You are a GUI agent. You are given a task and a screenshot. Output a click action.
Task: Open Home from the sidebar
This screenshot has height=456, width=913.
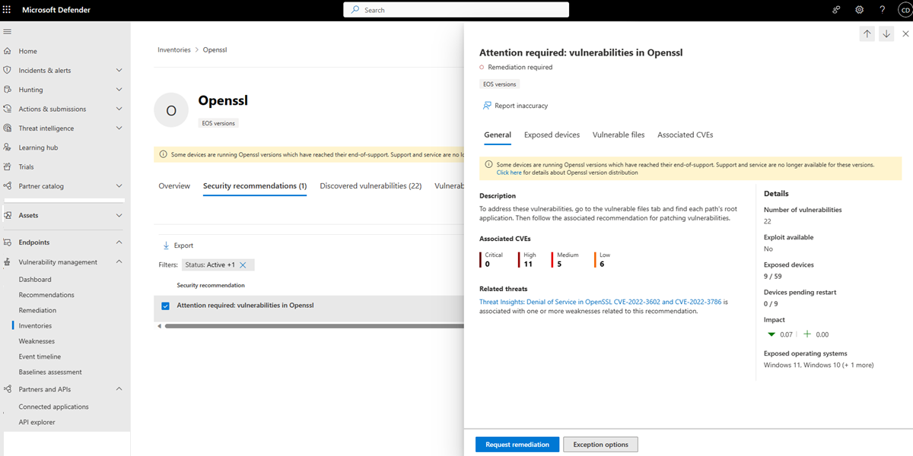[x=27, y=51]
